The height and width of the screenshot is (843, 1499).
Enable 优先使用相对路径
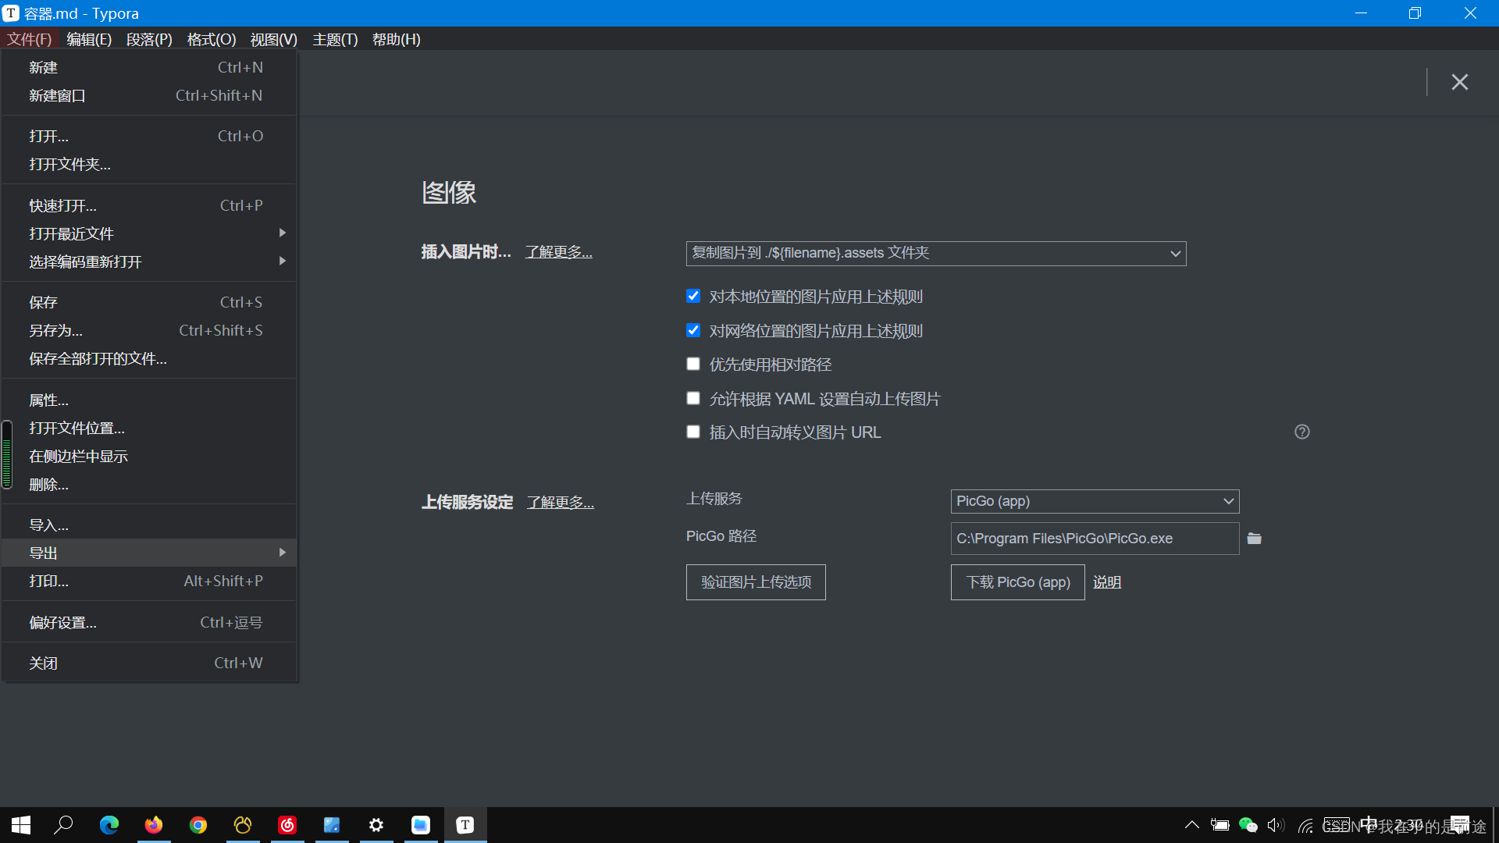tap(693, 364)
